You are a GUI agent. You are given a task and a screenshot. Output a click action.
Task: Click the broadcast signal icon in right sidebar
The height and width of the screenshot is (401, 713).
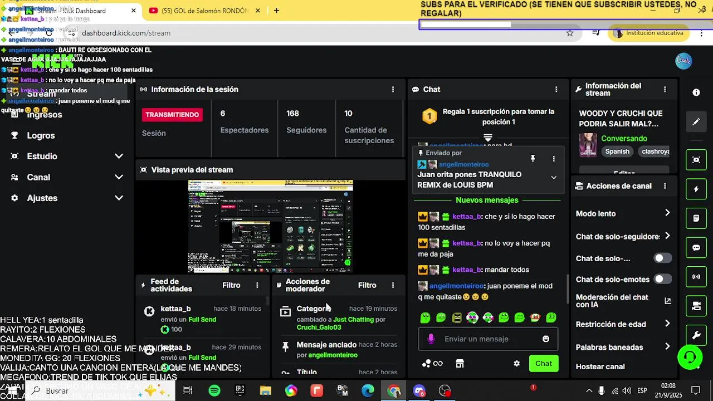click(x=696, y=277)
